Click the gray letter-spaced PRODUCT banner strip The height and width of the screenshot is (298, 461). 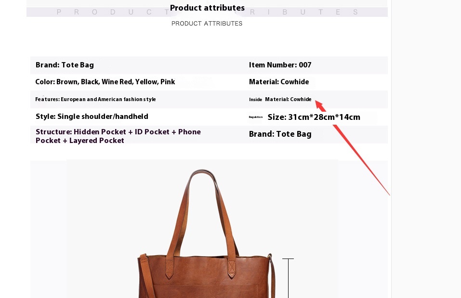click(207, 12)
